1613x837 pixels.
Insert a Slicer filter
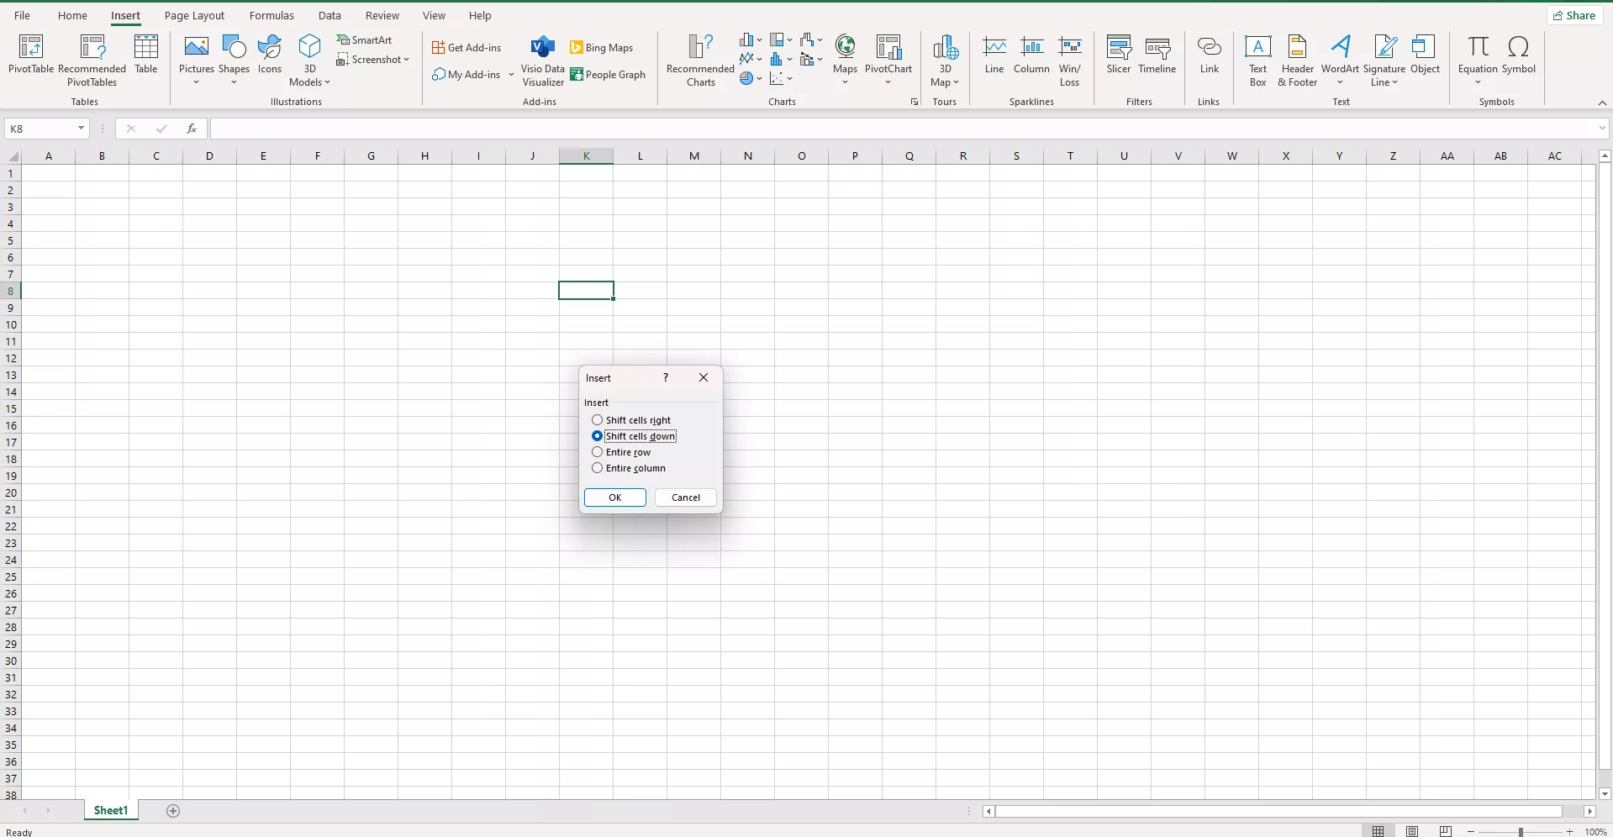(1119, 55)
